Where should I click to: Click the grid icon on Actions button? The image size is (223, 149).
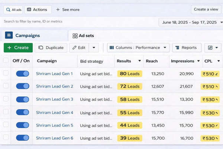29,10
